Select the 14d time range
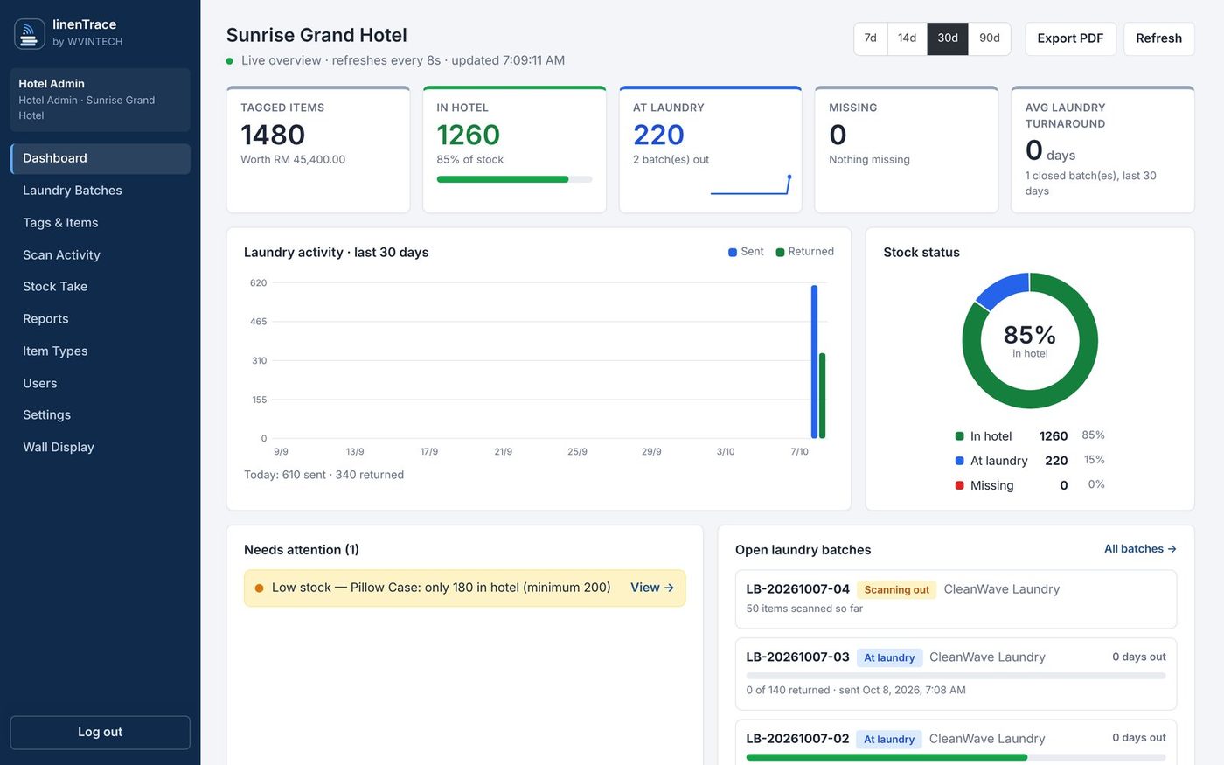1224x765 pixels. 908,38
